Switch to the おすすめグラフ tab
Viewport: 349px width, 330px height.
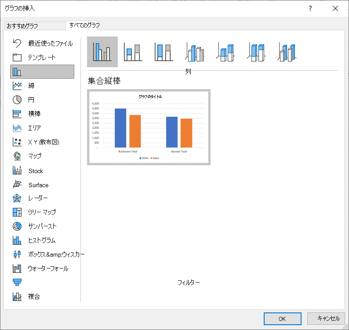pyautogui.click(x=35, y=26)
